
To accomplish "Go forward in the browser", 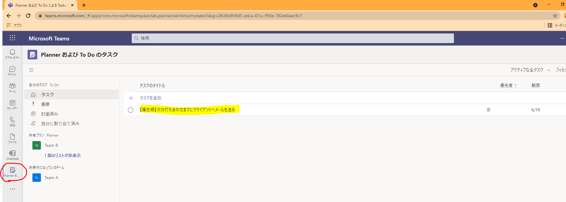I will [18, 16].
